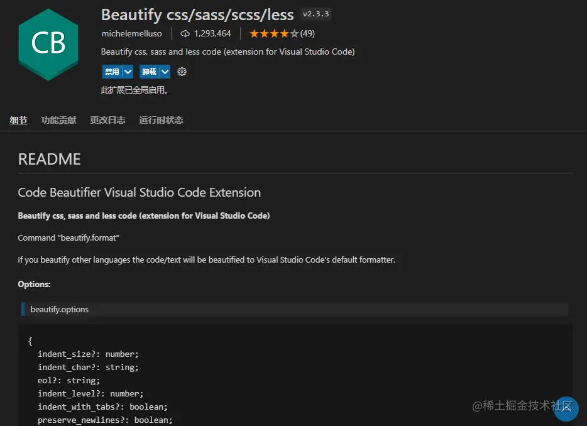This screenshot has height=426, width=587.
Task: Uninstall the extension via 卸载 button
Action: 149,72
